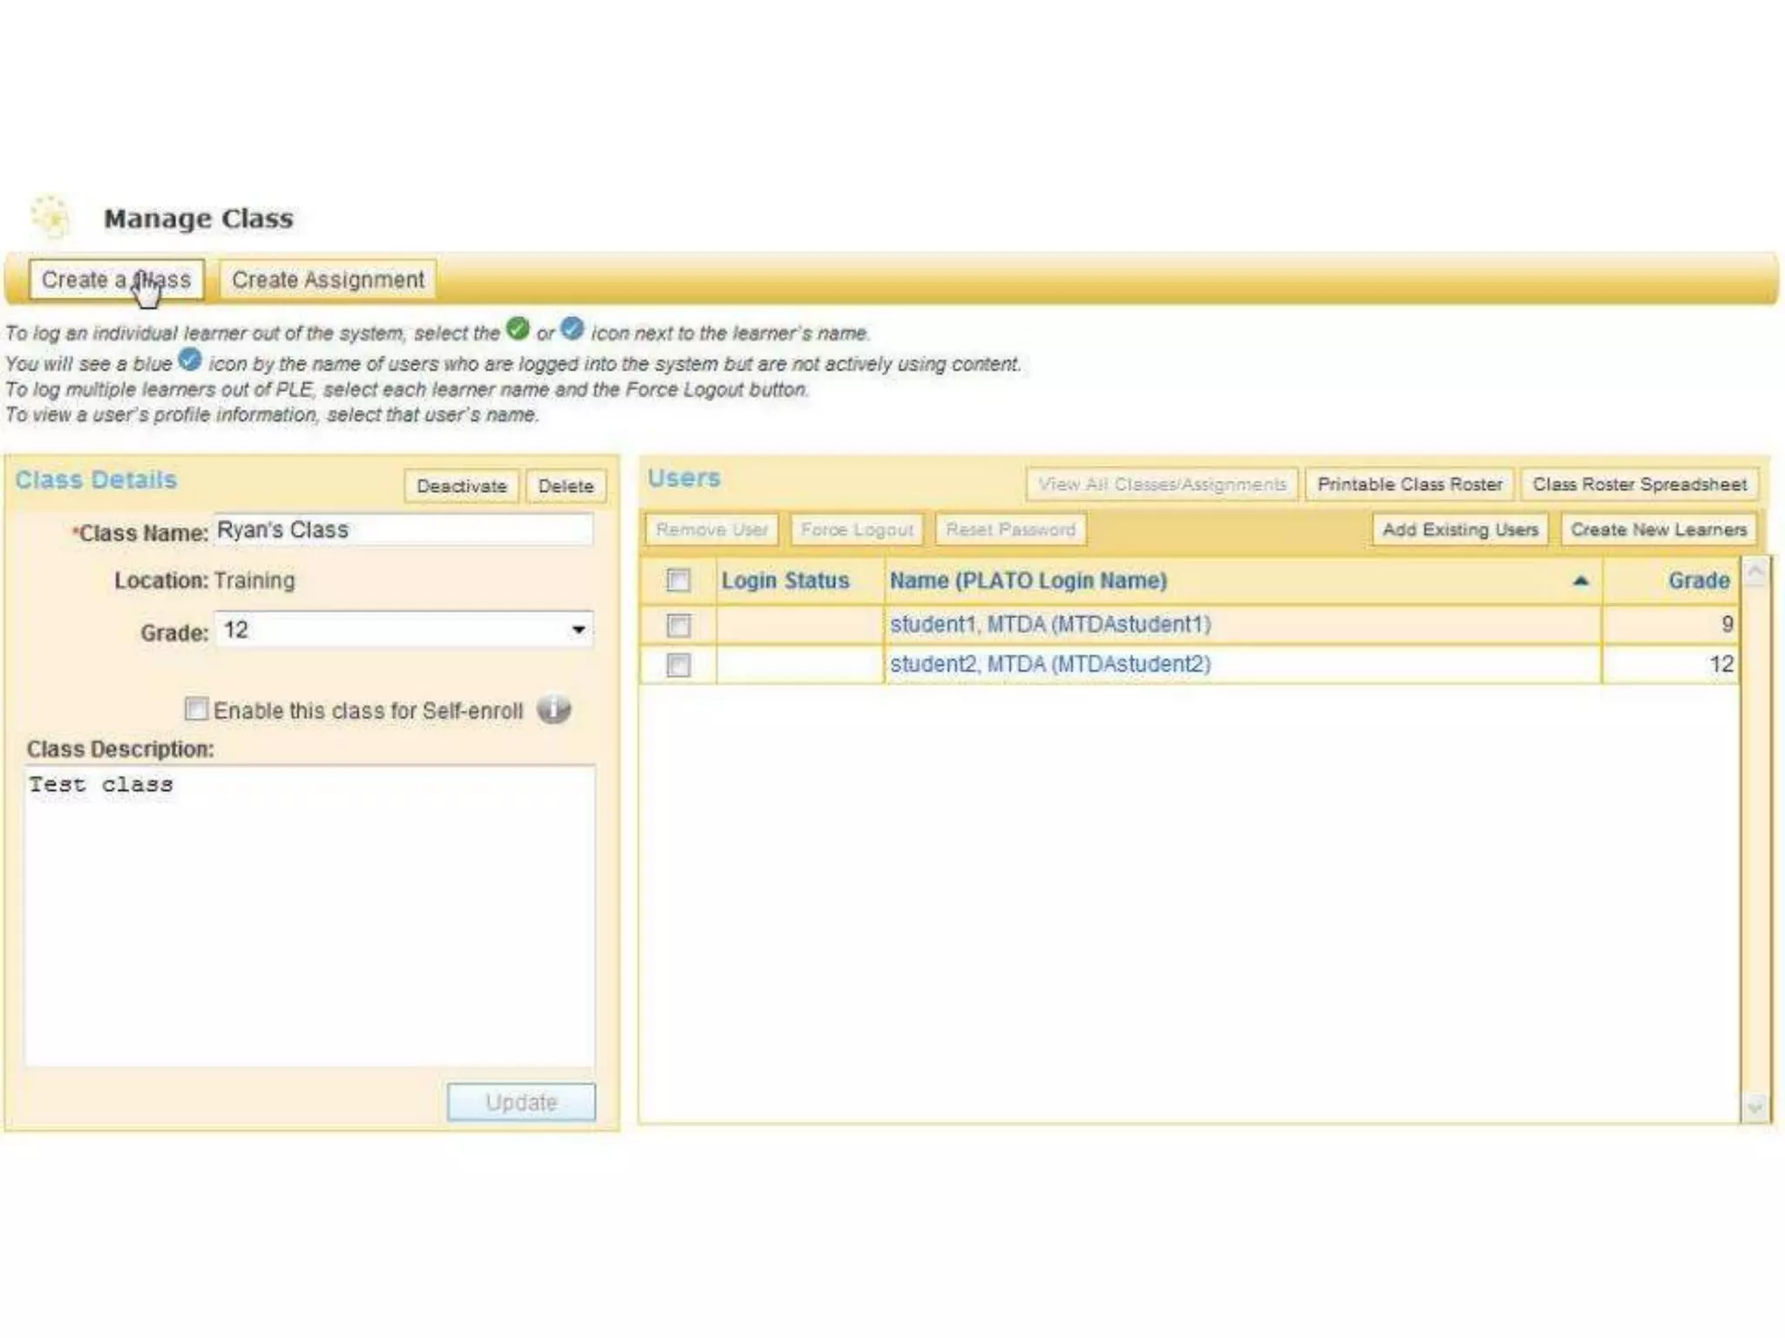
Task: Click the sort arrow in Name column
Action: tap(1580, 581)
